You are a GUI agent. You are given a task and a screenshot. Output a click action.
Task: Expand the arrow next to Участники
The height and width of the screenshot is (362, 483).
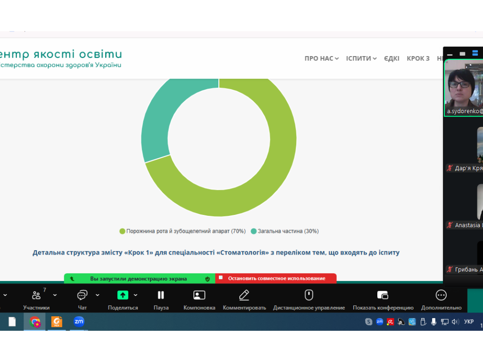[x=55, y=295]
